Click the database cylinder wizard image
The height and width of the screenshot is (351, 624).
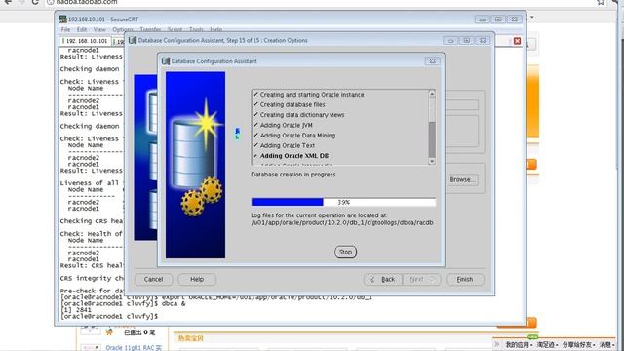coord(195,165)
